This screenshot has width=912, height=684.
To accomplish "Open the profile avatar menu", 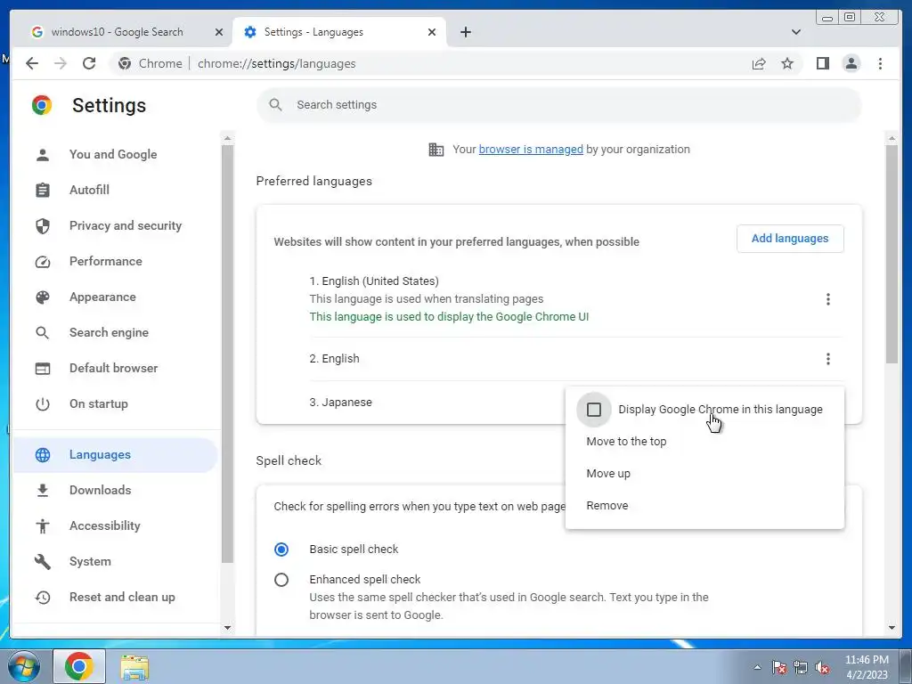I will [x=851, y=63].
